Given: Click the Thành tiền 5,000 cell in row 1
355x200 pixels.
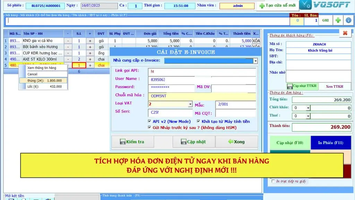Looking at the screenshot, I should [241, 41].
